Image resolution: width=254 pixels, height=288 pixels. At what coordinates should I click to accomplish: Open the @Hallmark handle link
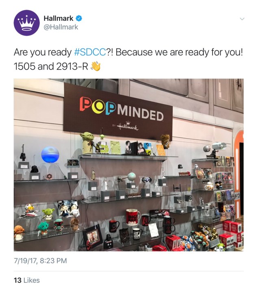61,27
